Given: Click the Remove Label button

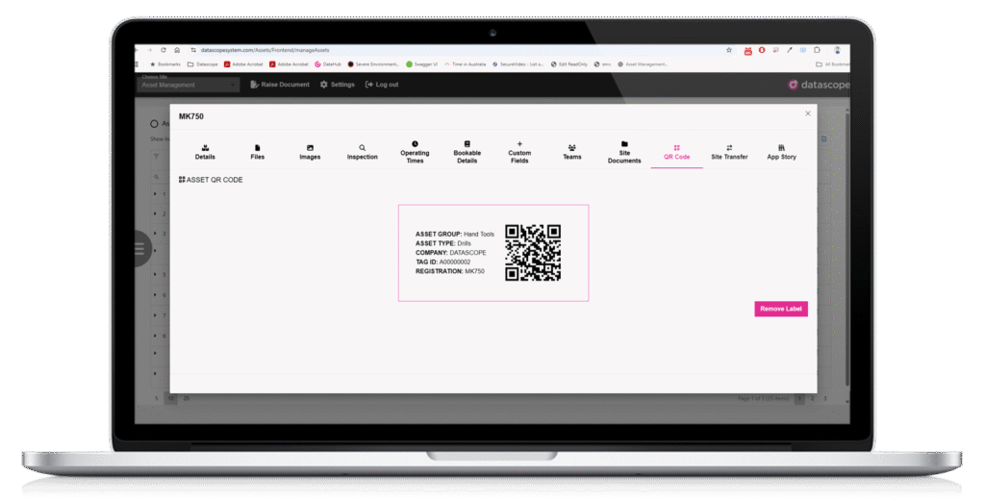Looking at the screenshot, I should point(780,309).
